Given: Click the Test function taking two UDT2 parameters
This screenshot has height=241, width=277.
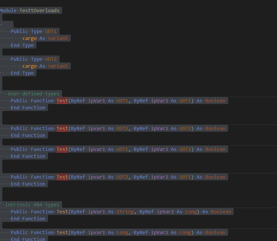Looking at the screenshot, I should (x=62, y=128).
